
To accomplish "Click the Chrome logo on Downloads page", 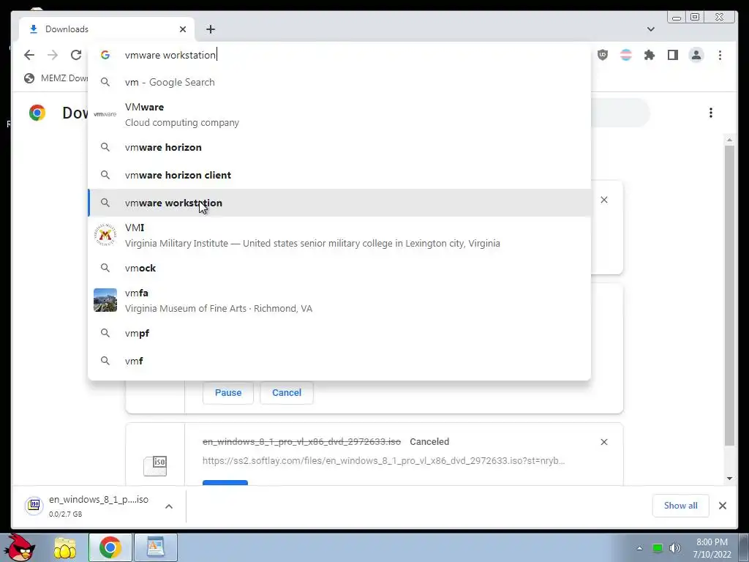I will coord(37,113).
